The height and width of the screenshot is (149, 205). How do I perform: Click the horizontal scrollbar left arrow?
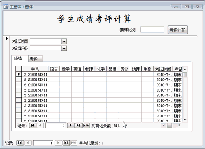click(164, 125)
